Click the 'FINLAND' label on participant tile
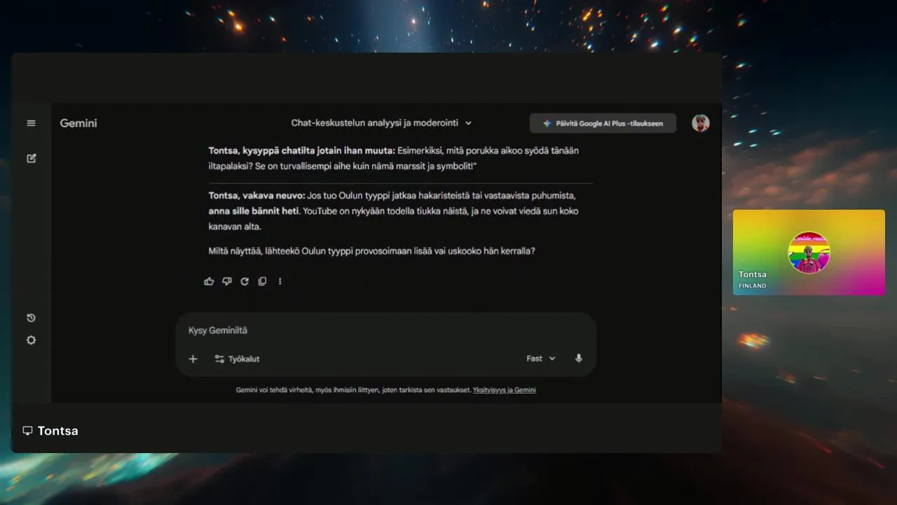This screenshot has height=505, width=897. [753, 286]
